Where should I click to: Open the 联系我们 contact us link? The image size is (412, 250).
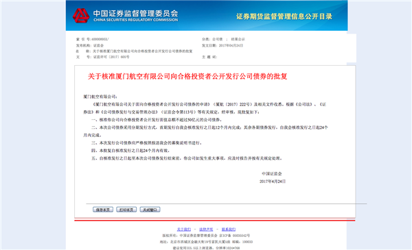pos(229,229)
